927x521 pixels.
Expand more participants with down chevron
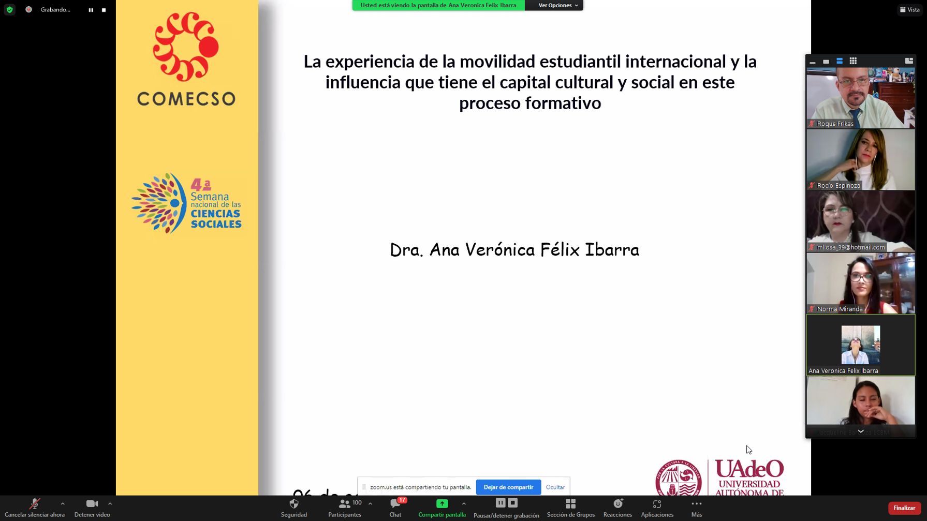[x=861, y=431]
